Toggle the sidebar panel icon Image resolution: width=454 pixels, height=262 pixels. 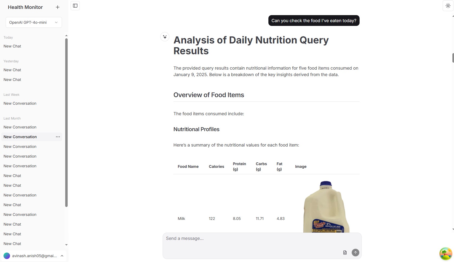click(75, 6)
